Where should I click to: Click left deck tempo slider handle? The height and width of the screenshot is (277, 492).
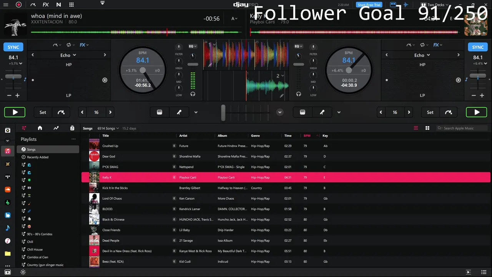click(13, 77)
